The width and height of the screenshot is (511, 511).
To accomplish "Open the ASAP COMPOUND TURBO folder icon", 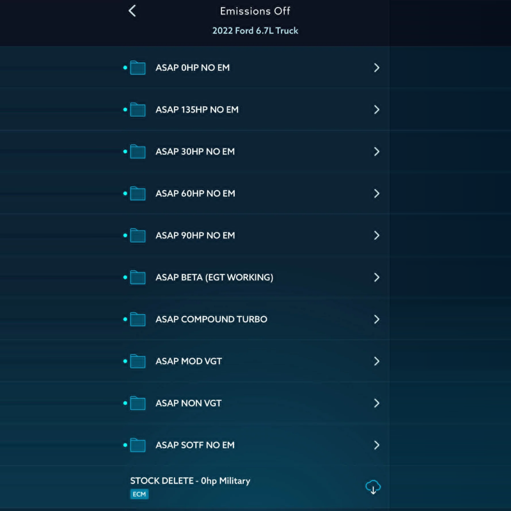I will point(138,319).
